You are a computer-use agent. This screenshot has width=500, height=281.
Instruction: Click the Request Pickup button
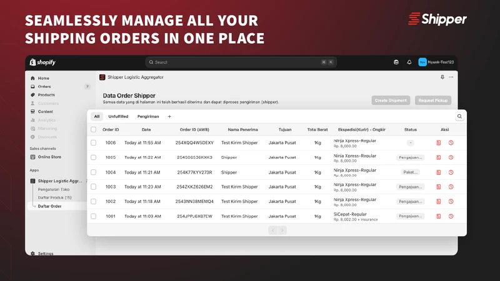(432, 101)
